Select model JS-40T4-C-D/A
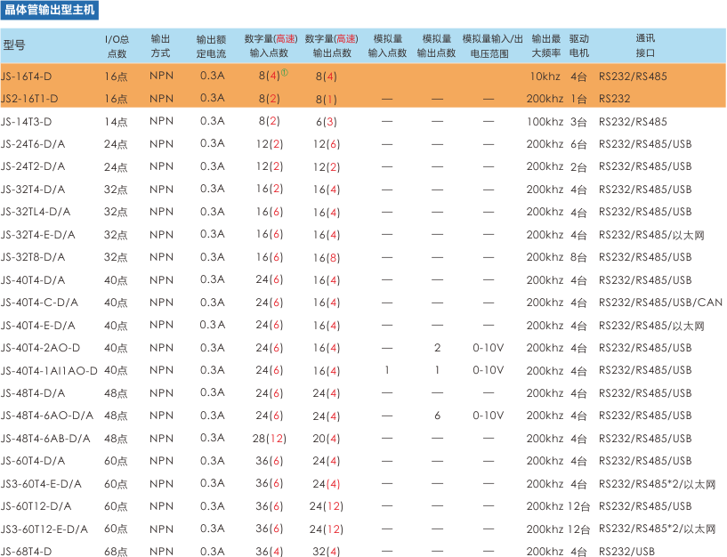 pyautogui.click(x=39, y=303)
